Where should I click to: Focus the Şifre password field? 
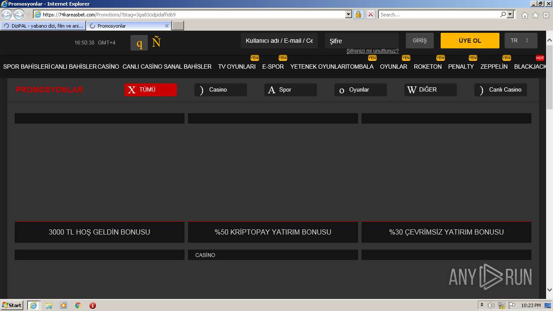pyautogui.click(x=362, y=41)
